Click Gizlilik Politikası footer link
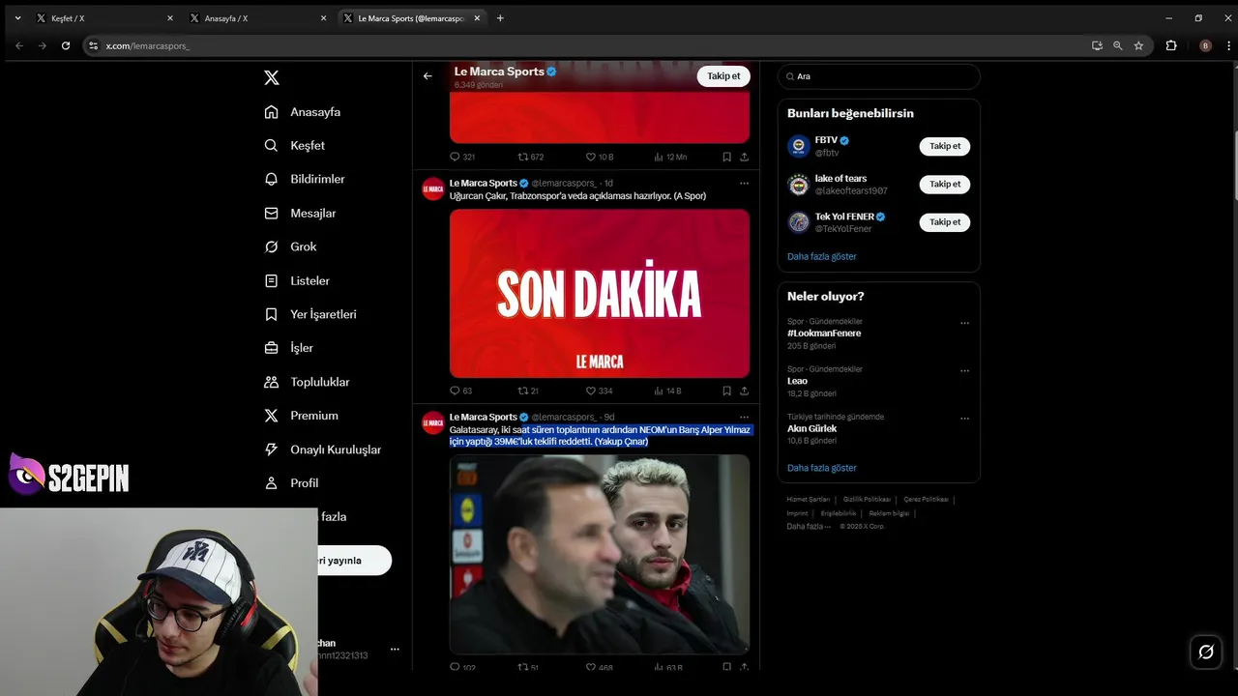Screen dimensions: 1238x696 868,500
